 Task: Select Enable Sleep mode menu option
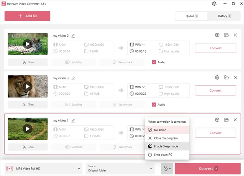pyautogui.click(x=167, y=146)
